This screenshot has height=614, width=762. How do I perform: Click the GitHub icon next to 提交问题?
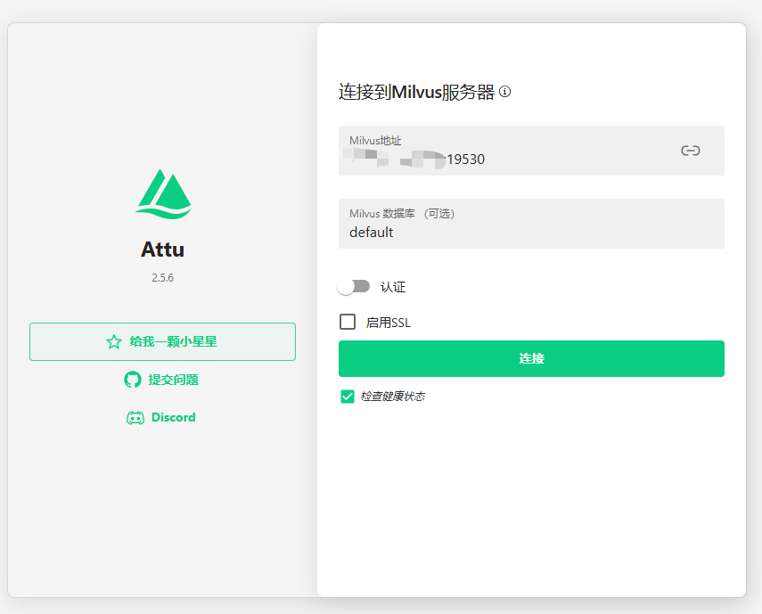[x=133, y=380]
